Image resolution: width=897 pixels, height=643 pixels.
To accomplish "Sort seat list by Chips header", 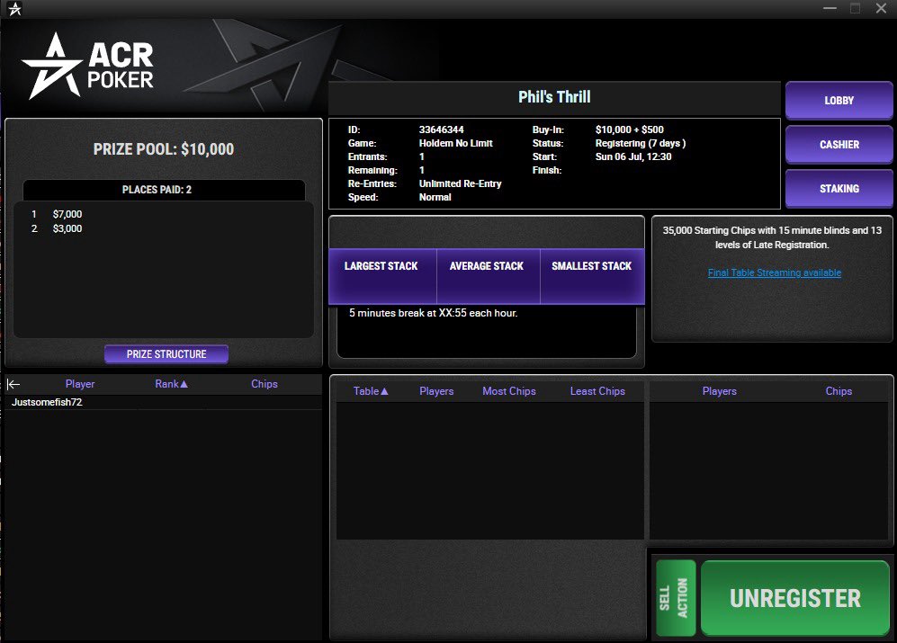I will pyautogui.click(x=839, y=391).
